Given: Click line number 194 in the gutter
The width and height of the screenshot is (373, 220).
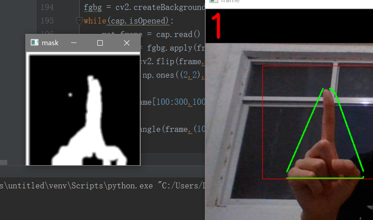Looking at the screenshot, I should pos(47,7).
